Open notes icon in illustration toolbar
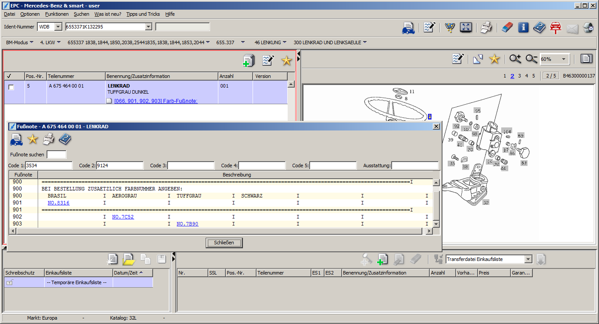Viewport: 599px width, 324px height. pos(458,59)
